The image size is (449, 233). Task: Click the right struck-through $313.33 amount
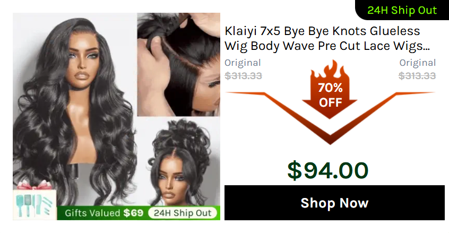coord(417,76)
